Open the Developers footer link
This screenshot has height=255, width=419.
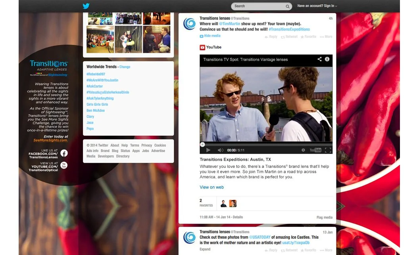coord(106,156)
